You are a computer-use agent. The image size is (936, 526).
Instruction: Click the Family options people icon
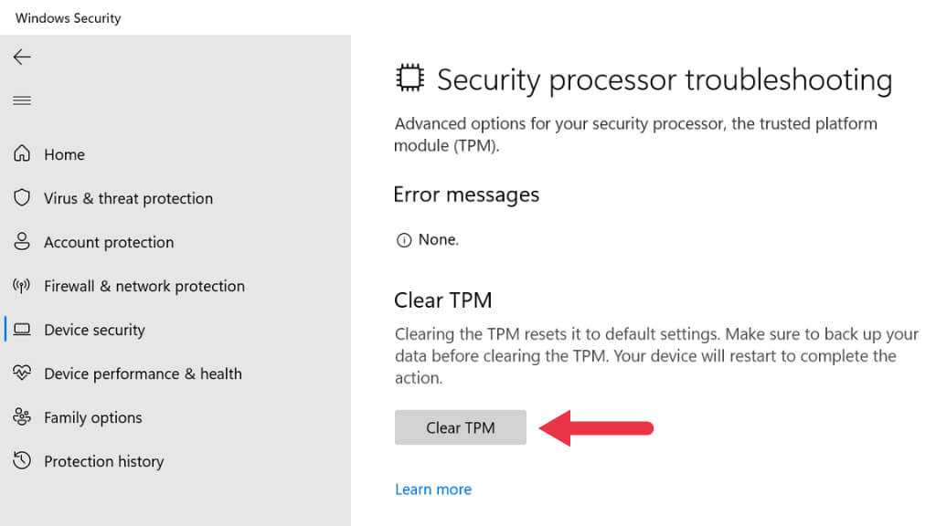[22, 417]
